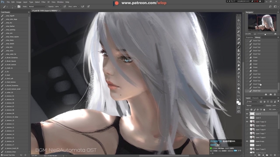Delete current history state
This screenshot has width=280, height=157.
tap(275, 95)
